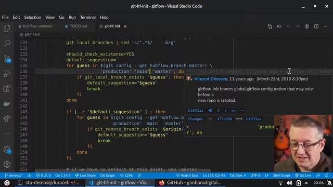Open Source Control view with 5K badge

click(x=7, y=59)
